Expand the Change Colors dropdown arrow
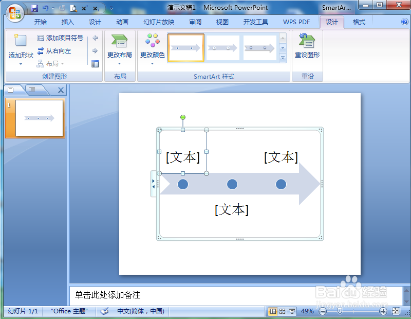The width and height of the screenshot is (411, 319). coord(153,64)
